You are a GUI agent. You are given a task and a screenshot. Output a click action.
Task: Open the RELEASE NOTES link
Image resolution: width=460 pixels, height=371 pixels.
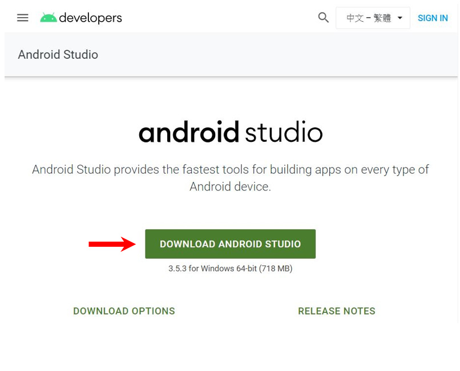[337, 311]
